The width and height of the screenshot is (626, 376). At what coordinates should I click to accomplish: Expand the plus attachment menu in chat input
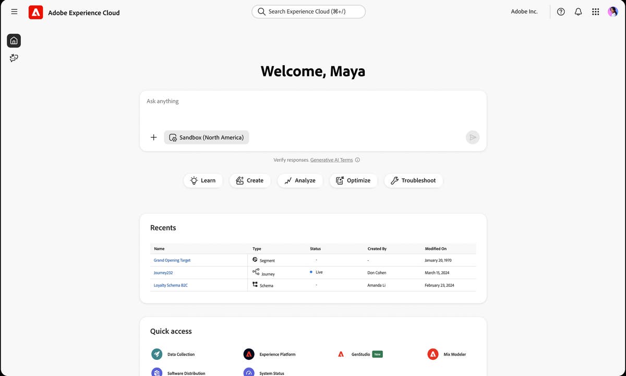click(153, 137)
